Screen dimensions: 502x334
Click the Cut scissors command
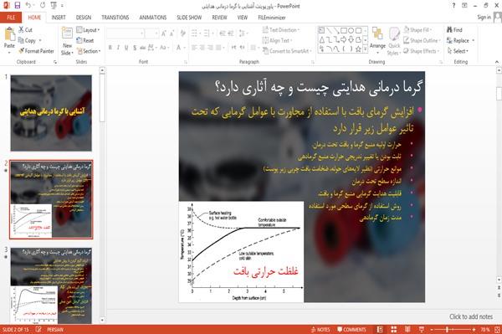[x=25, y=30]
